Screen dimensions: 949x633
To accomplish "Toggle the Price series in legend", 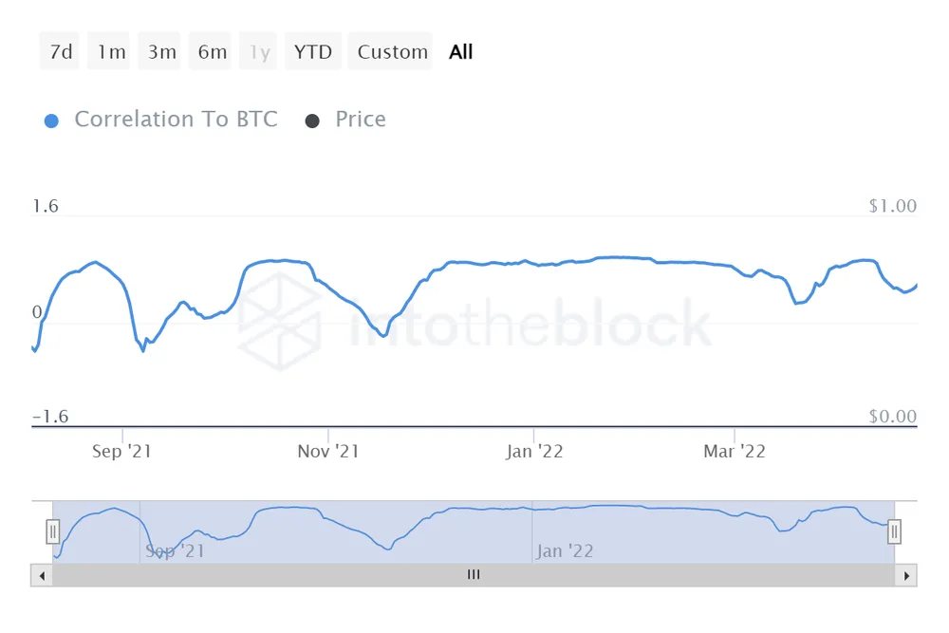I will pos(361,120).
